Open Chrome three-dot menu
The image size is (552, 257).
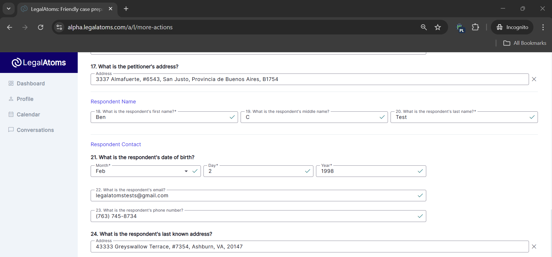[x=543, y=27]
